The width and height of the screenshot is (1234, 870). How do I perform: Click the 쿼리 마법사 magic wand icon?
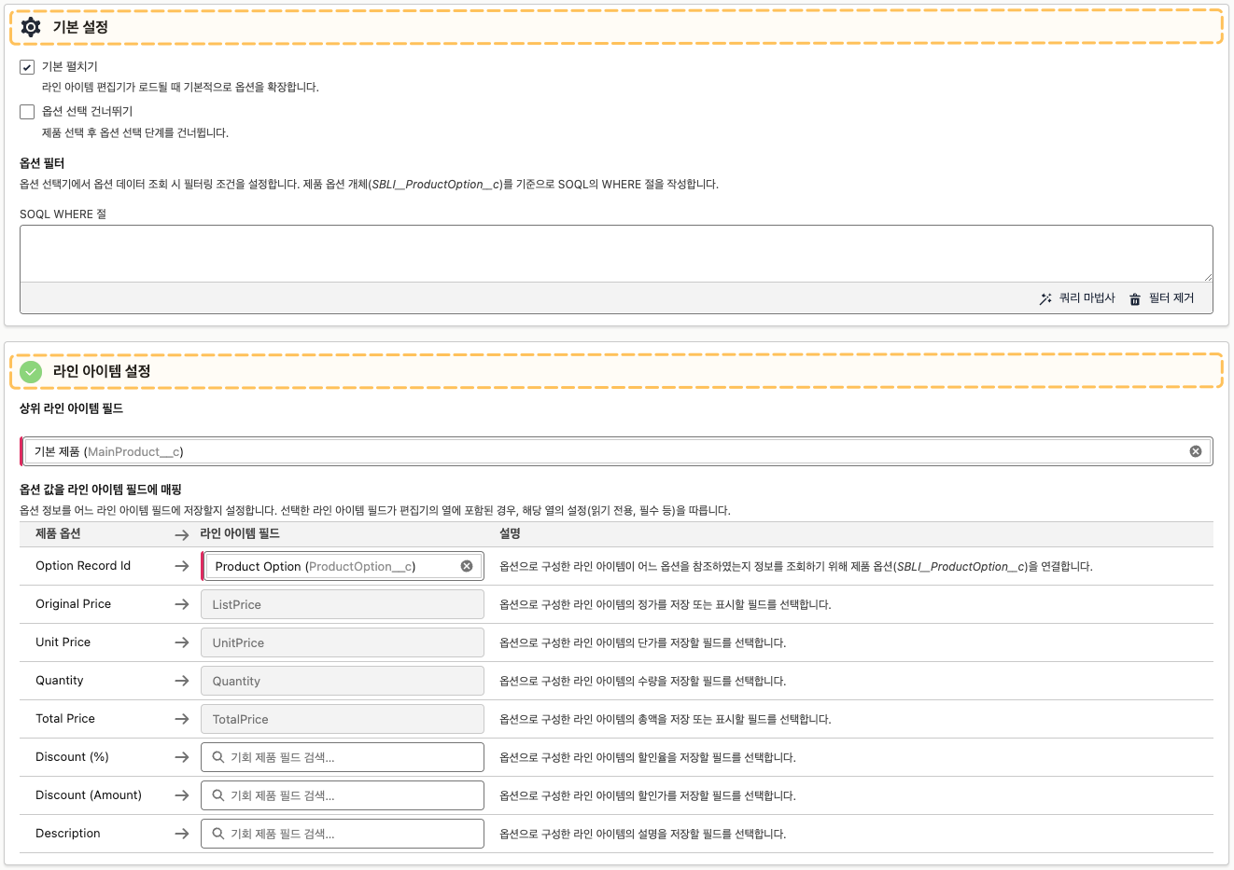point(1045,298)
